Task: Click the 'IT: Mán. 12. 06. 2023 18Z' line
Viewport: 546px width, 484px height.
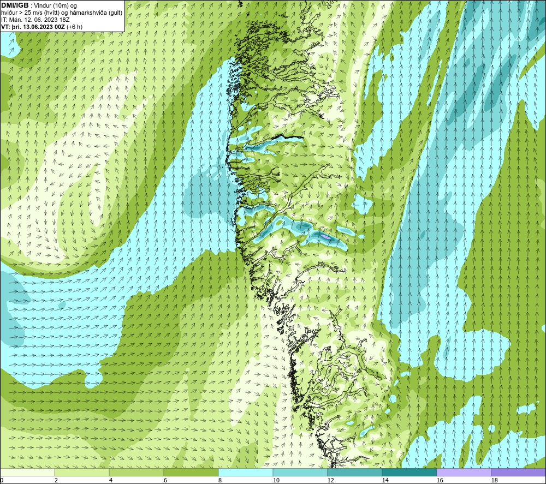Action: click(x=35, y=20)
